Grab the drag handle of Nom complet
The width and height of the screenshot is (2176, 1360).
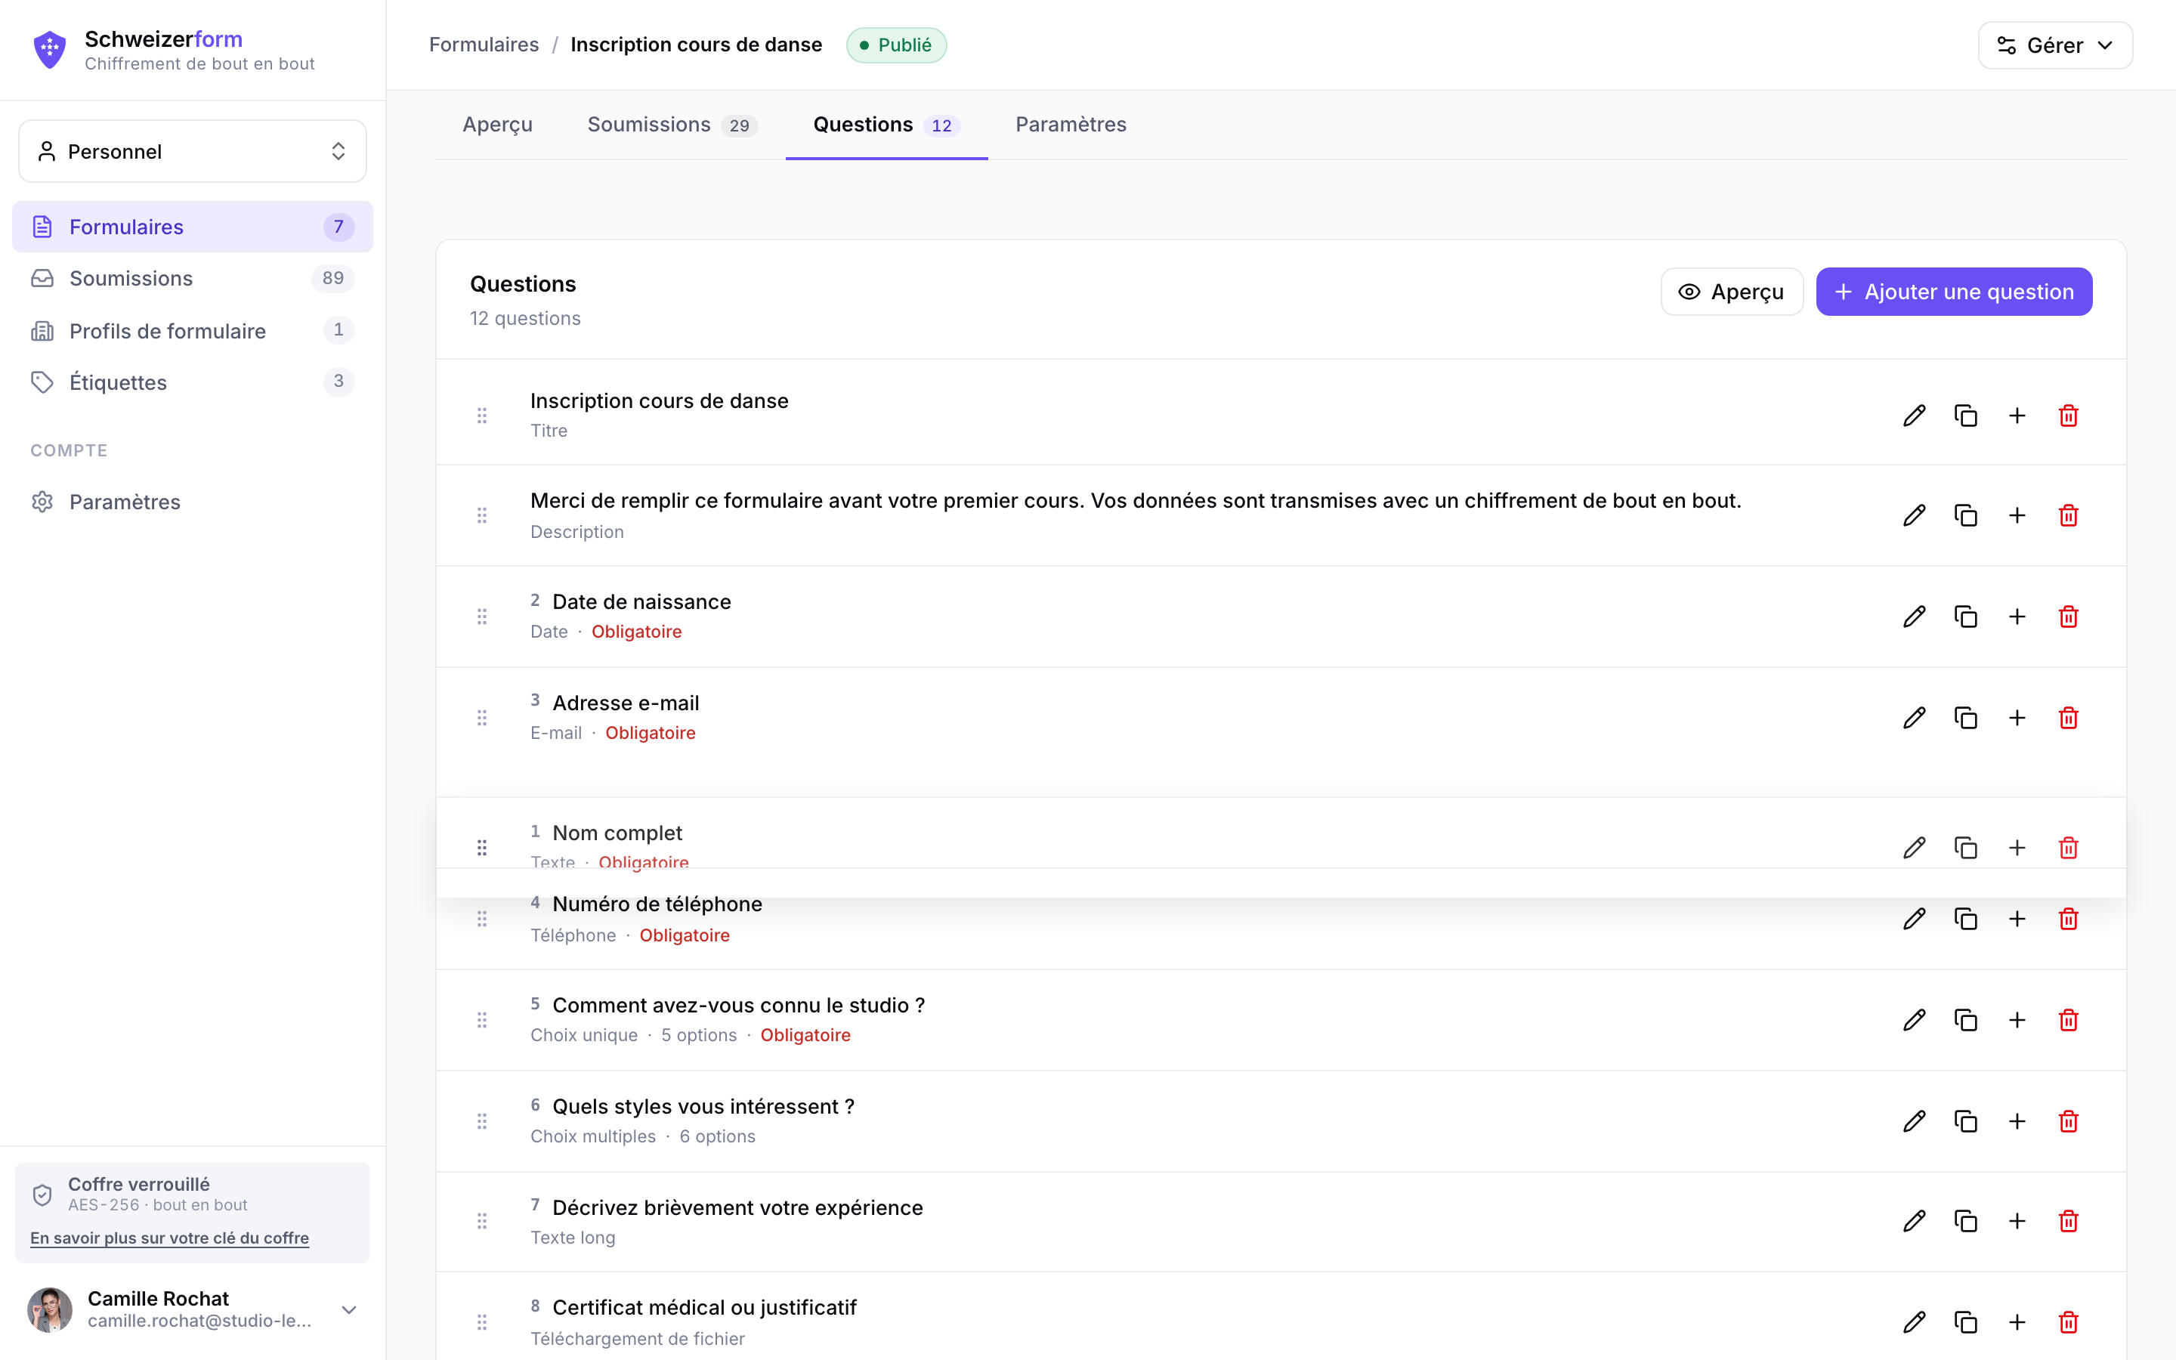(482, 847)
